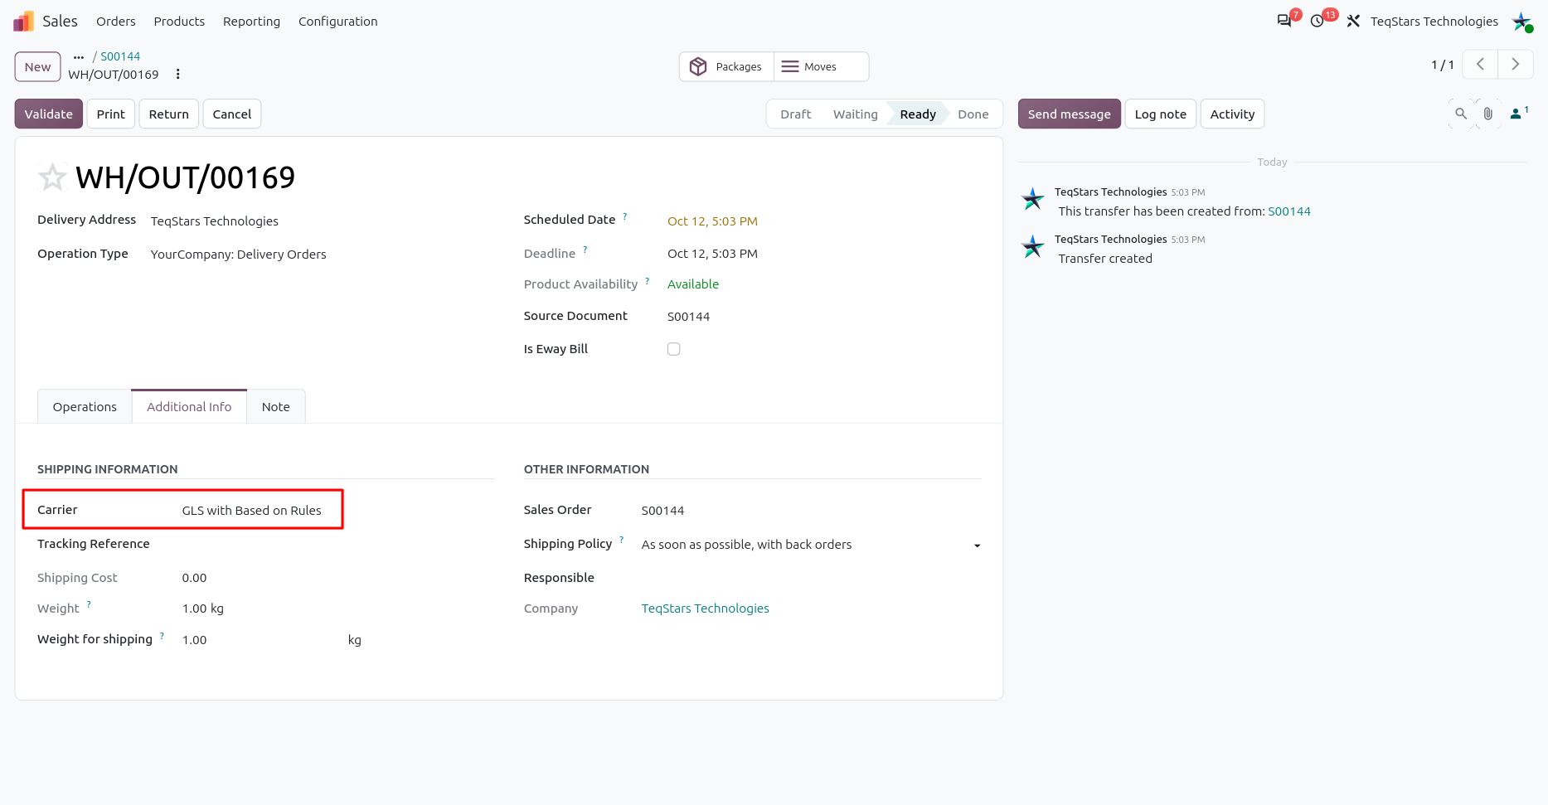Open the activities clock icon

1317,22
